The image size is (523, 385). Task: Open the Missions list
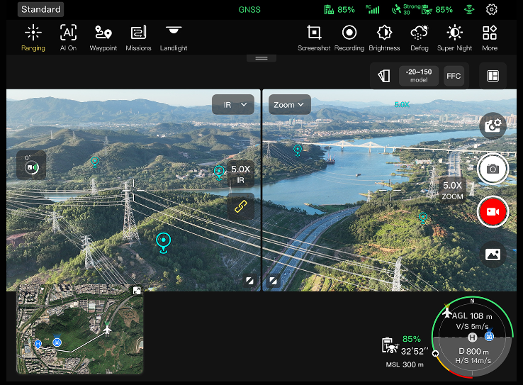click(x=138, y=38)
